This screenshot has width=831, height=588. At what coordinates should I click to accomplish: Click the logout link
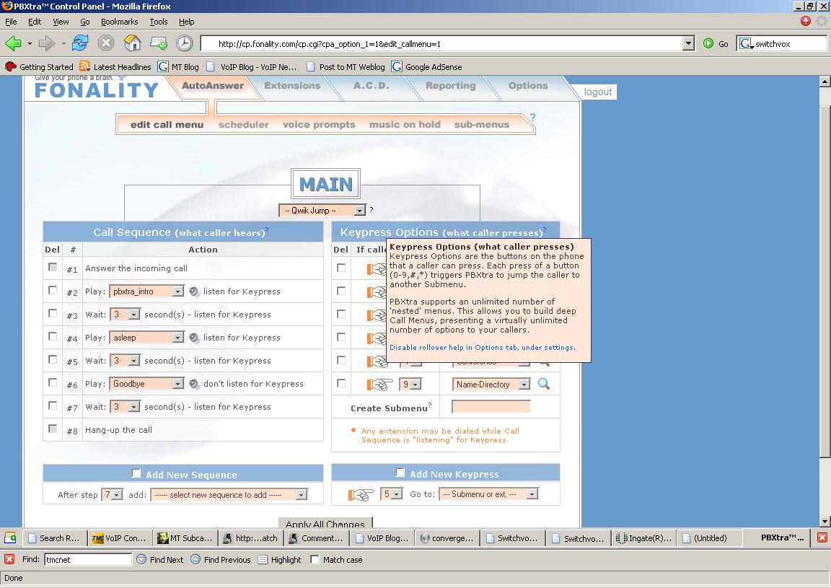click(597, 92)
